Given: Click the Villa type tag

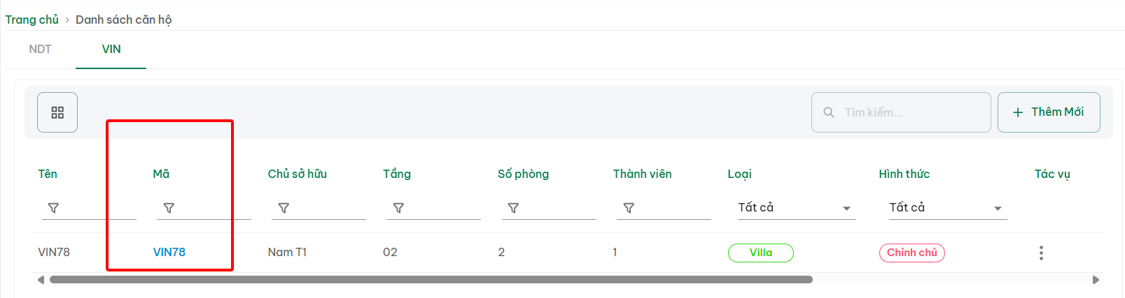Looking at the screenshot, I should (x=760, y=253).
